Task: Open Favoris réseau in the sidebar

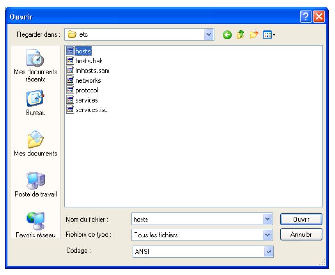Action: 35,225
